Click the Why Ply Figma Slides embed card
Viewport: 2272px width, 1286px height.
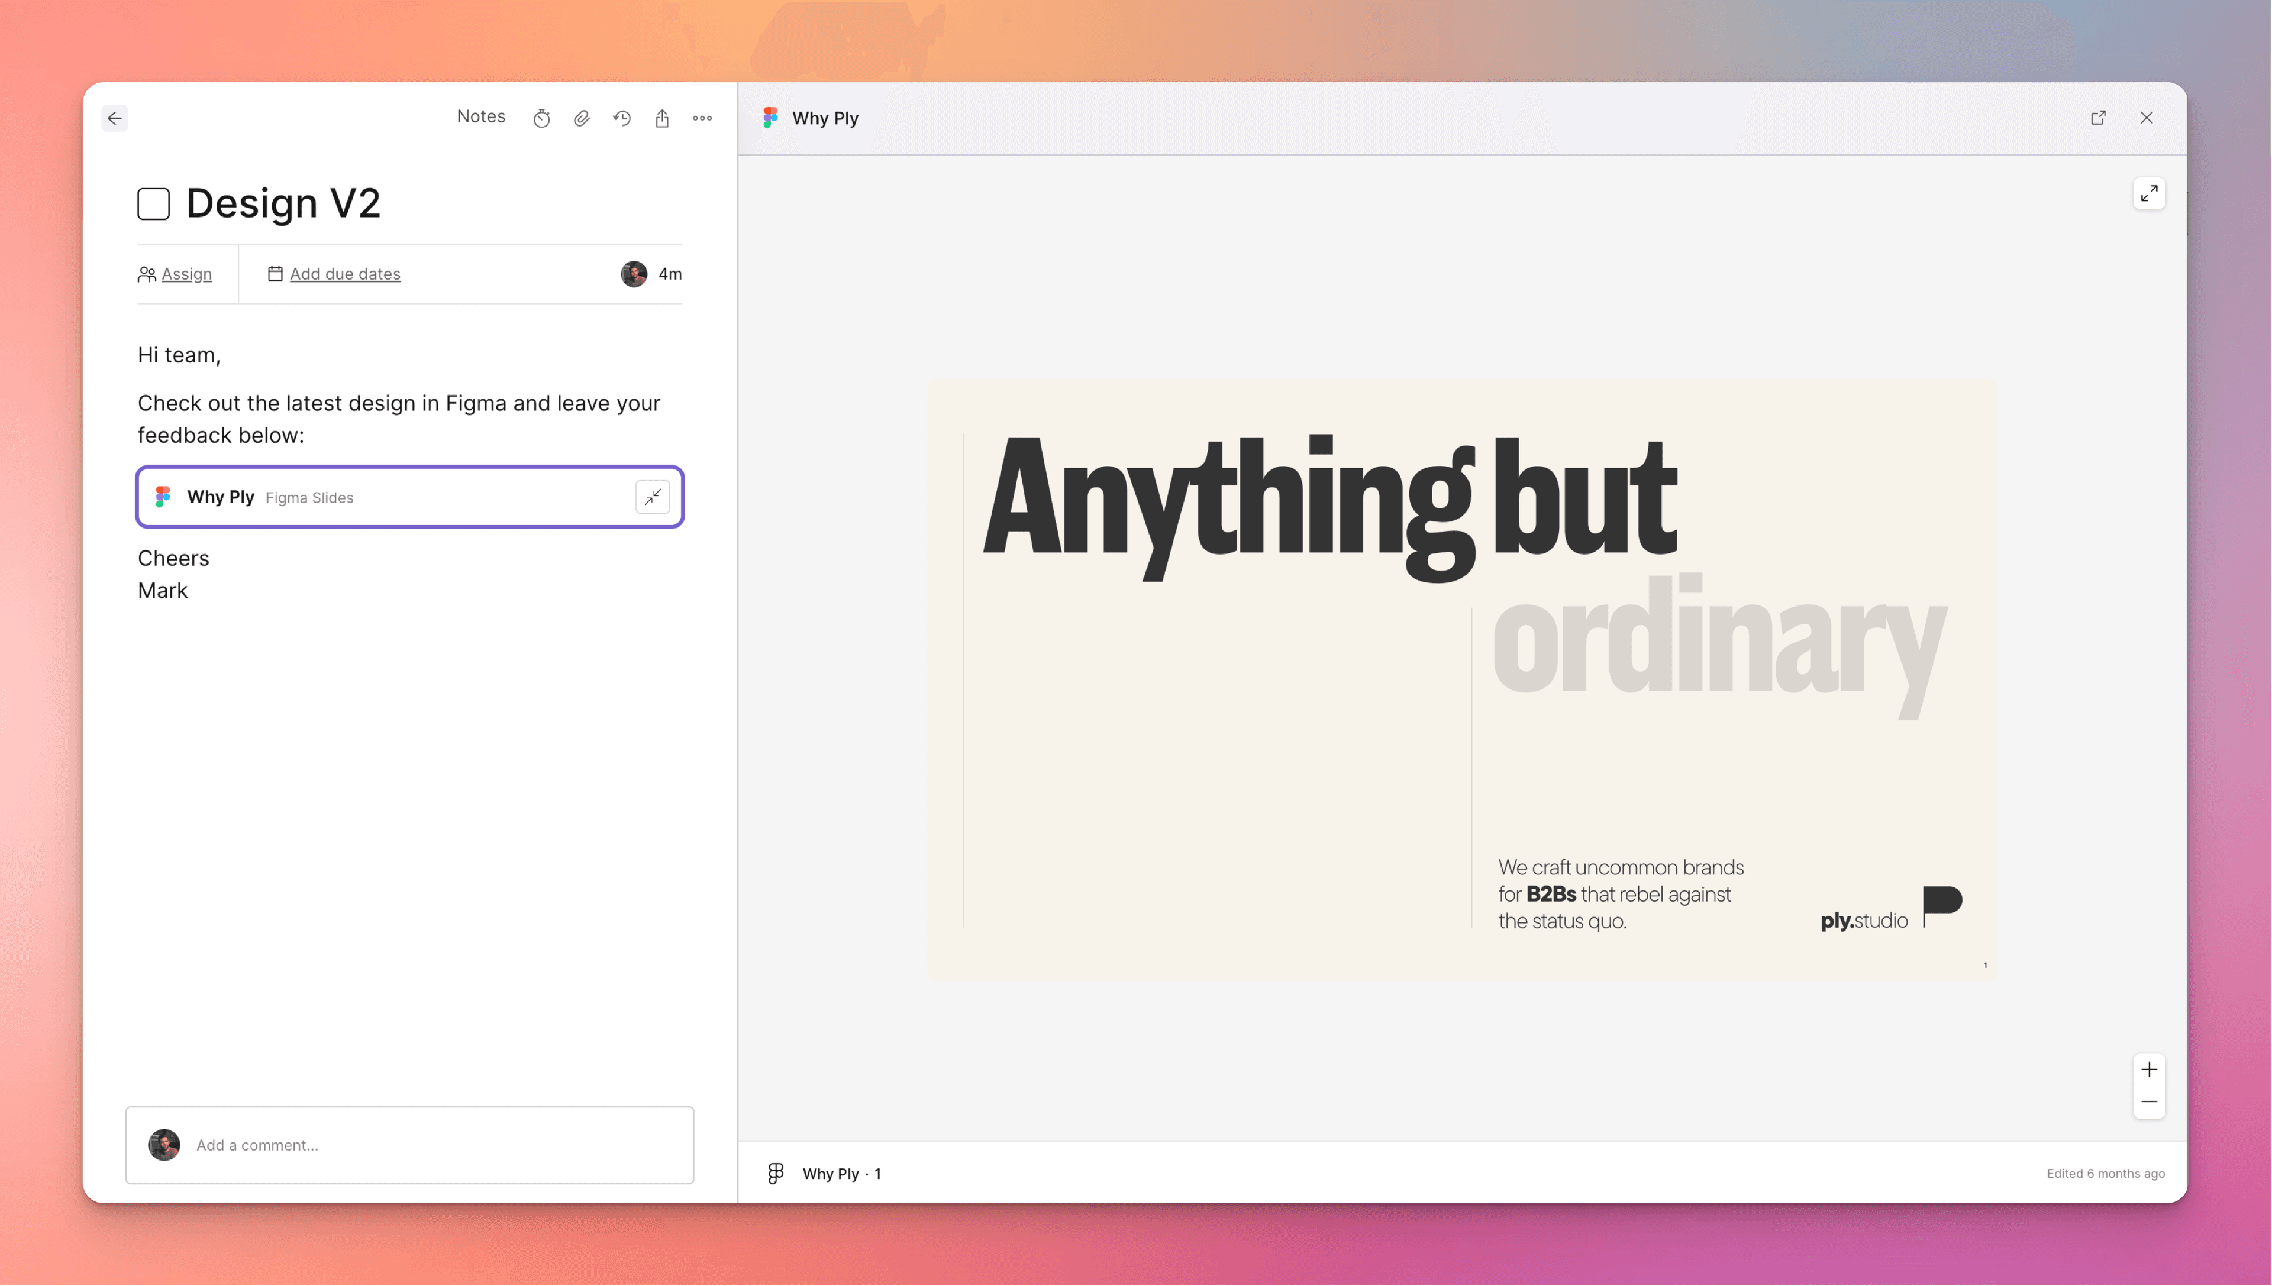[410, 497]
